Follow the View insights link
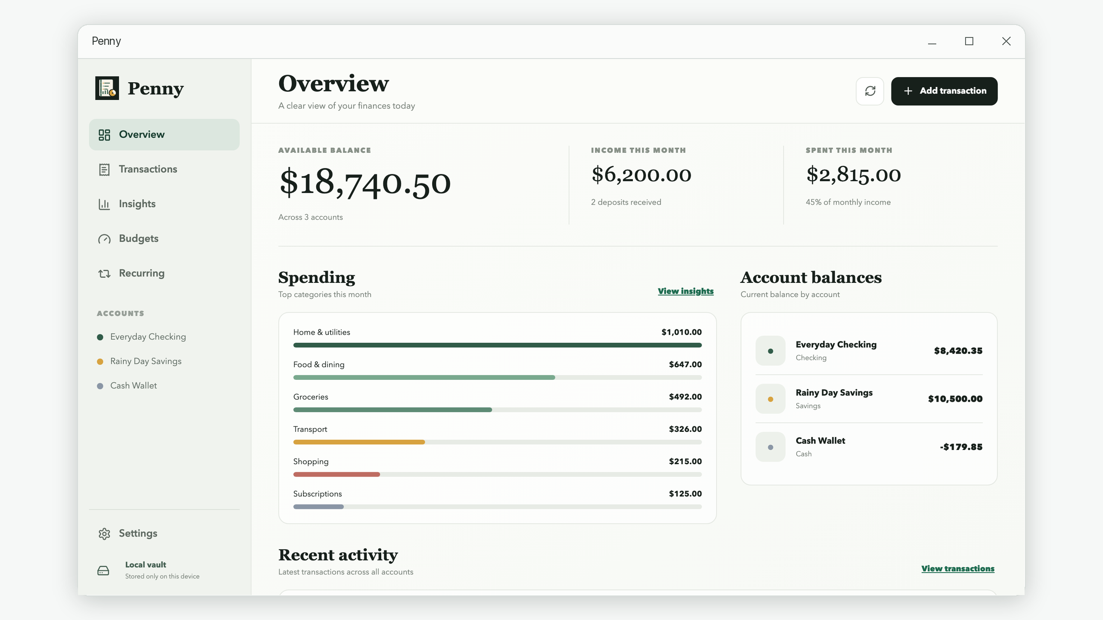This screenshot has width=1103, height=620. 685,291
